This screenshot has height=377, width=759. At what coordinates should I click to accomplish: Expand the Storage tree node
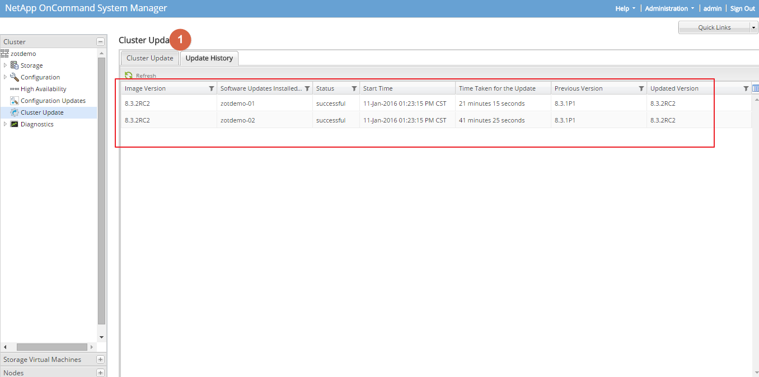click(6, 65)
